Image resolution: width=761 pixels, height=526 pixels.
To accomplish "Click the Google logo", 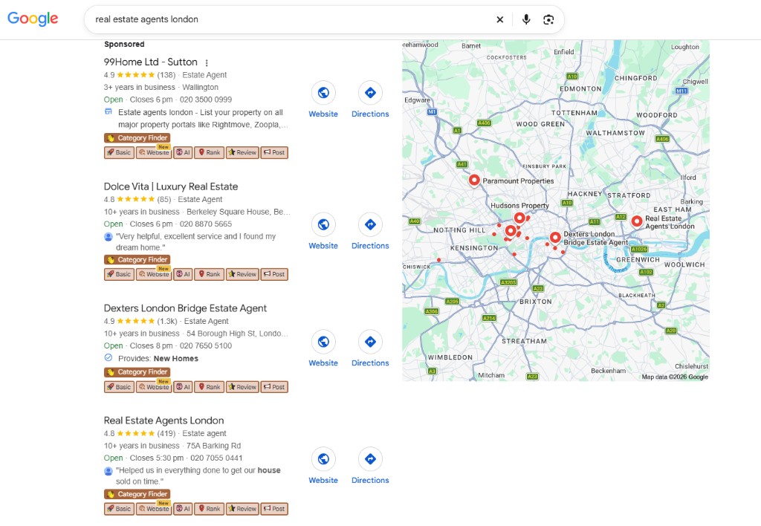I will tap(33, 19).
